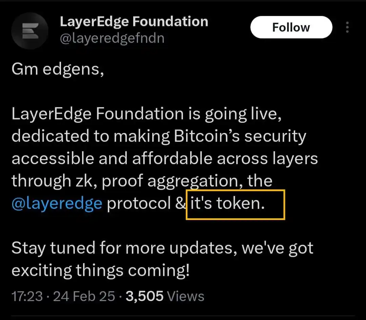This screenshot has height=320, width=366.
Task: View the 3,505 view count number
Action: (x=145, y=296)
